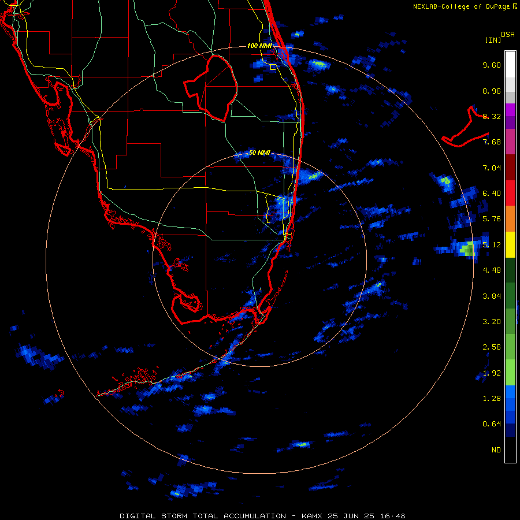The image size is (520, 520).
Task: Click the black ND legend swatch
Action: tap(510, 450)
